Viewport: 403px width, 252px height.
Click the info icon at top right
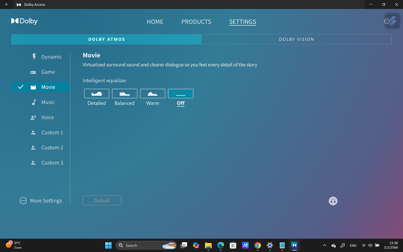(387, 22)
